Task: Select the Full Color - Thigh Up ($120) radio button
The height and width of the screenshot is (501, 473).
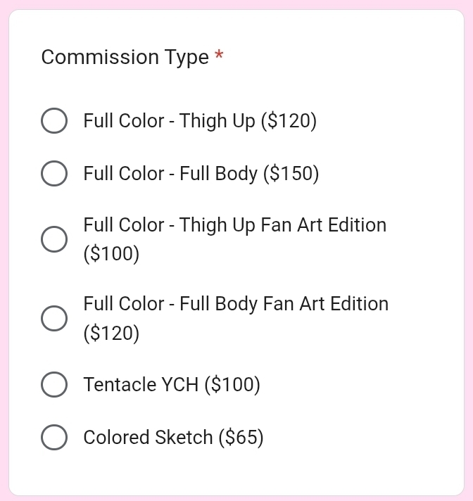Action: pos(54,121)
